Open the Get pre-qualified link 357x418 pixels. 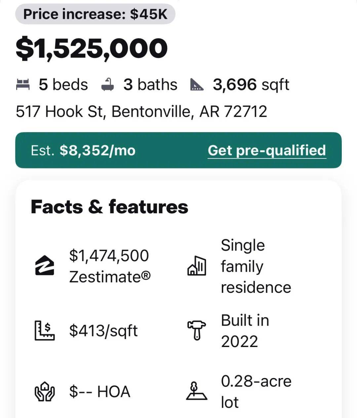point(267,150)
